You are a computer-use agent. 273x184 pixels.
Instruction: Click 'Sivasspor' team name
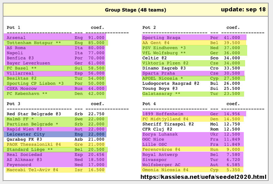pos(155,160)
